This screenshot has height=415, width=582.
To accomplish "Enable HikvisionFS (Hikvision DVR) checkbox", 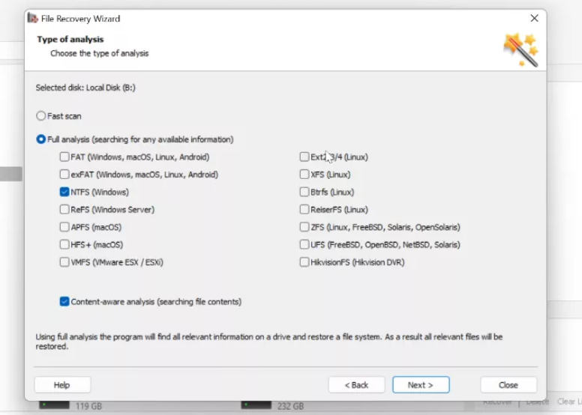I will coord(304,262).
